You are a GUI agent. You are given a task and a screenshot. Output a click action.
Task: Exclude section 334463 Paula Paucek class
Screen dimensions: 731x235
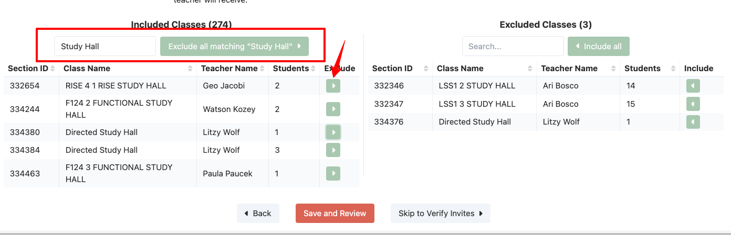tap(333, 174)
